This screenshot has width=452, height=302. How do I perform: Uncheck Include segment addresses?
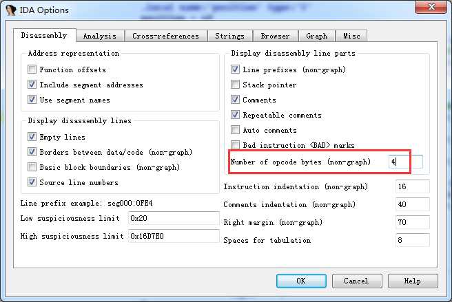32,85
